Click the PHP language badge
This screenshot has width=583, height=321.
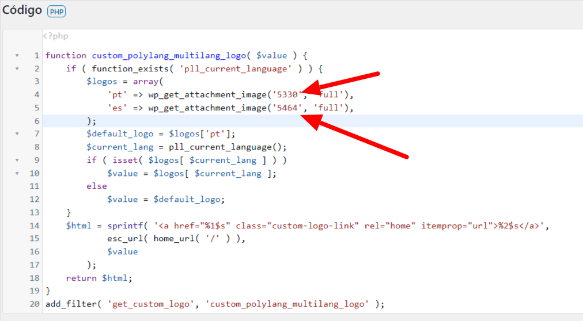tap(56, 12)
